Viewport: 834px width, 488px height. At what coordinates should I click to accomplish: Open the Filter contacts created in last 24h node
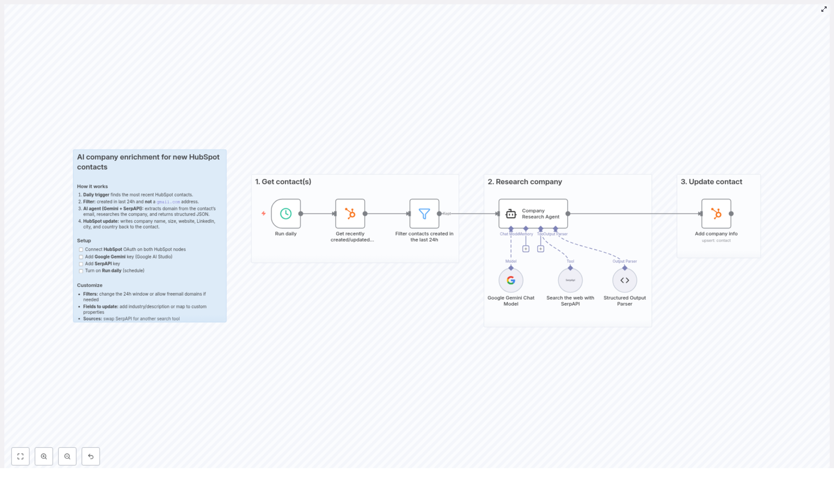pyautogui.click(x=424, y=214)
